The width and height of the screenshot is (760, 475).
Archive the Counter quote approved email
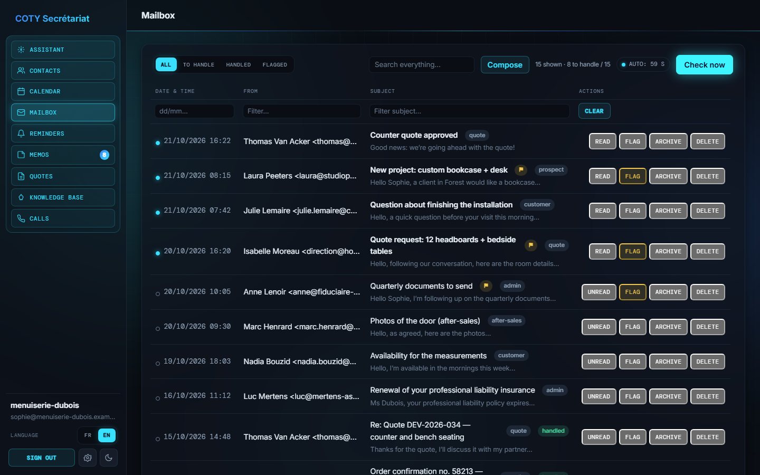coord(668,141)
